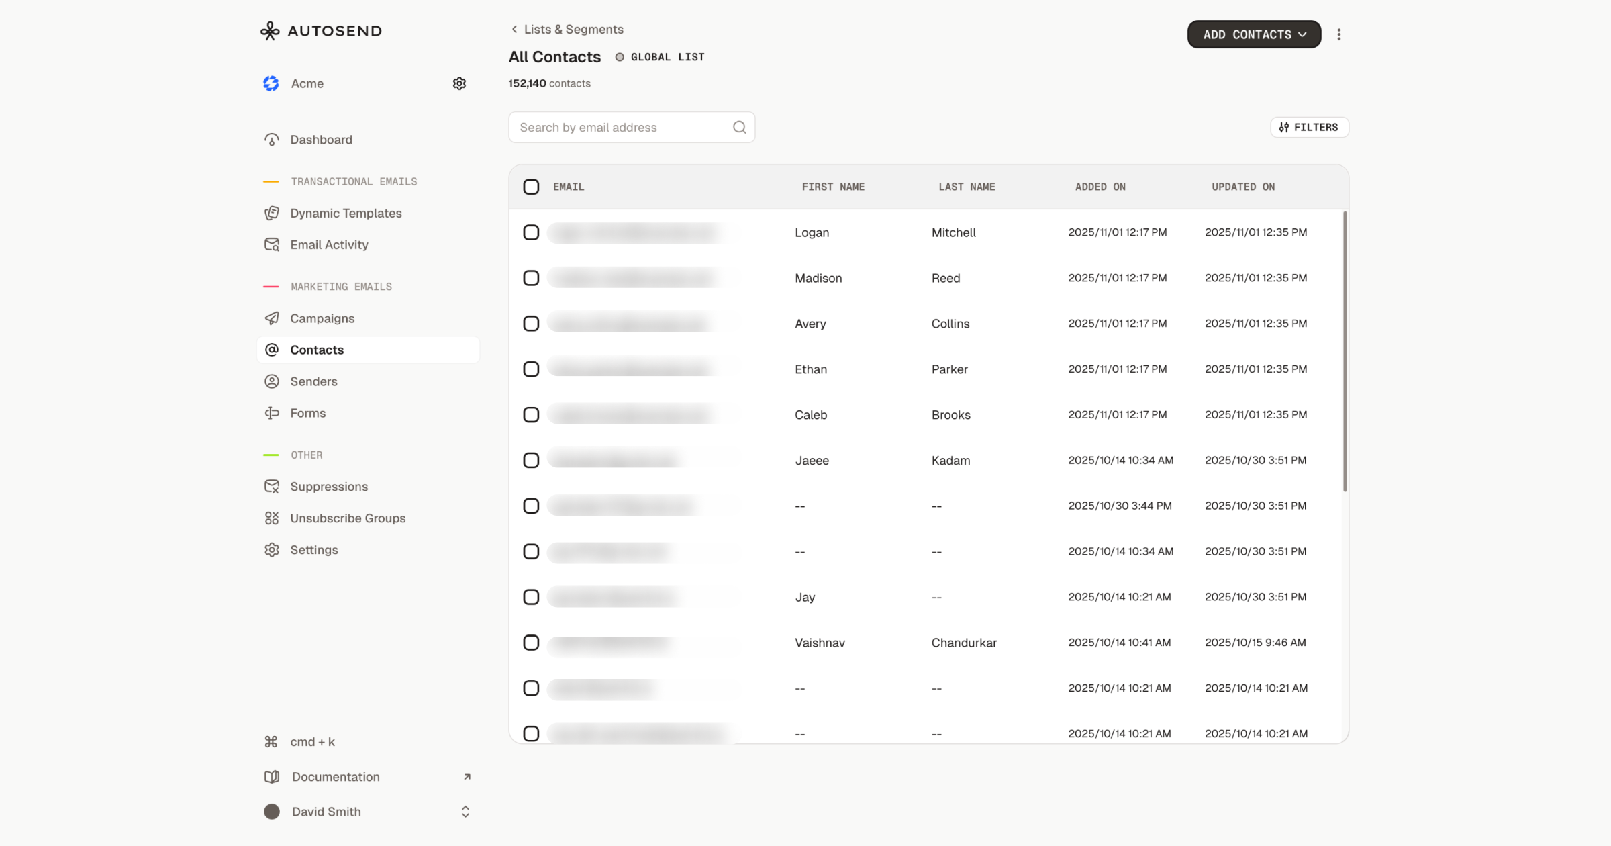
Task: Click the Unsubscribe Groups icon
Action: click(x=272, y=518)
